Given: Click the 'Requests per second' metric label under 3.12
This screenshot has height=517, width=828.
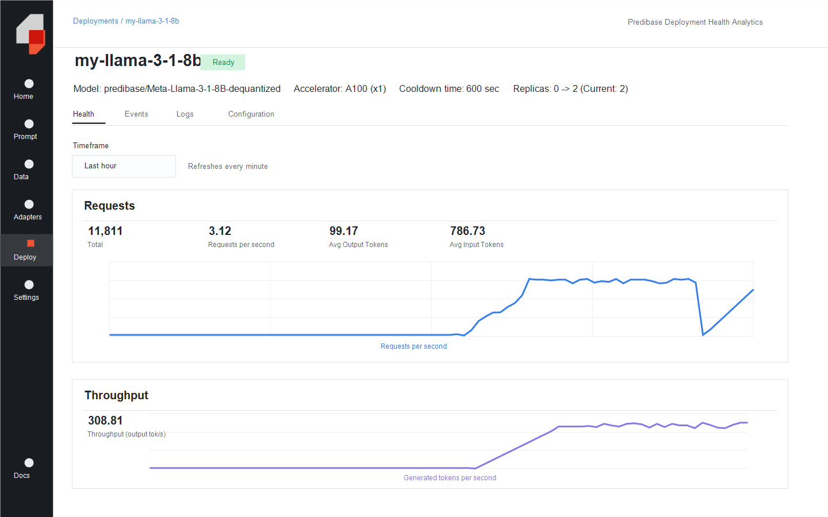Looking at the screenshot, I should coord(241,245).
